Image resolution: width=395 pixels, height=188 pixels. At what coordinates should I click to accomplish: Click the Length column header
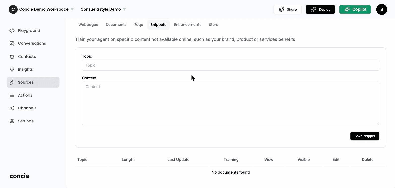(x=128, y=160)
